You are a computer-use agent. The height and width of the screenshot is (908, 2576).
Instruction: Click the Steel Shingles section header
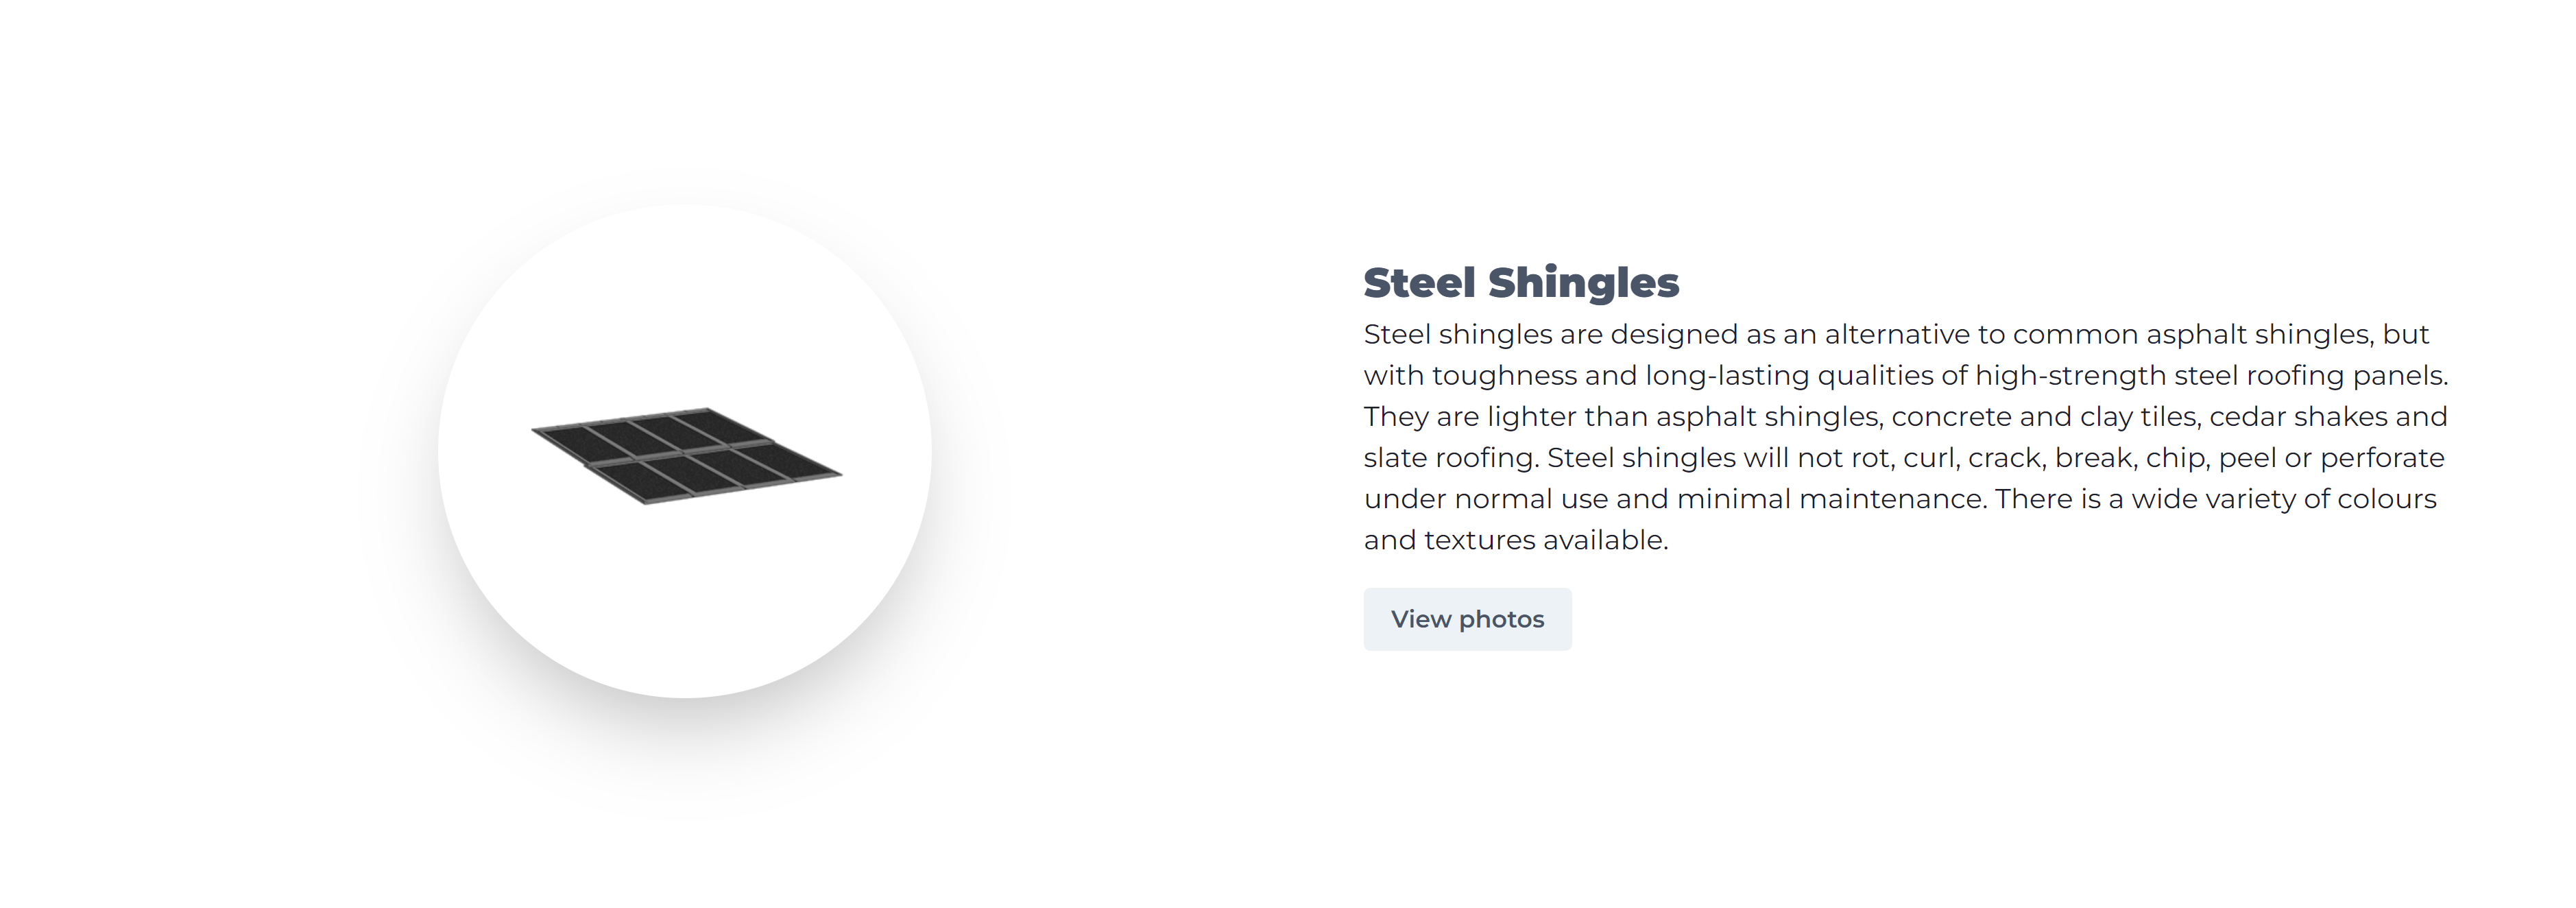(x=1521, y=282)
